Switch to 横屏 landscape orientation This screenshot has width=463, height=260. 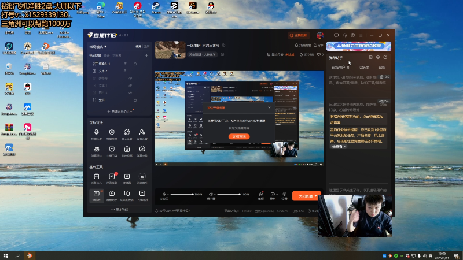pyautogui.click(x=138, y=47)
